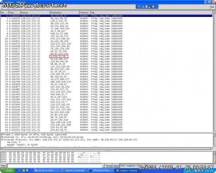Click hex dump row at offset 0020
The image size is (216, 173).
point(51,157)
